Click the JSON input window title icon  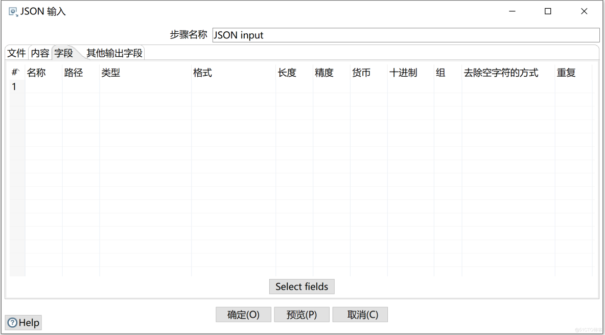pos(13,11)
